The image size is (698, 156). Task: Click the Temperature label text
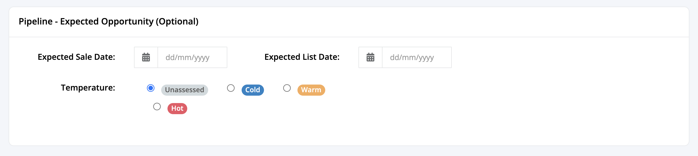(88, 88)
